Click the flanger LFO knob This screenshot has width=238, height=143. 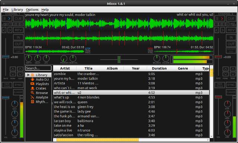[46, 59]
